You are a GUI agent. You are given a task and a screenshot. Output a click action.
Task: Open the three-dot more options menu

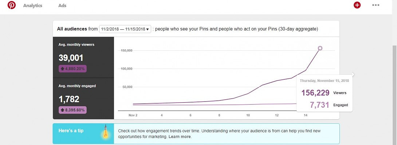click(x=376, y=5)
